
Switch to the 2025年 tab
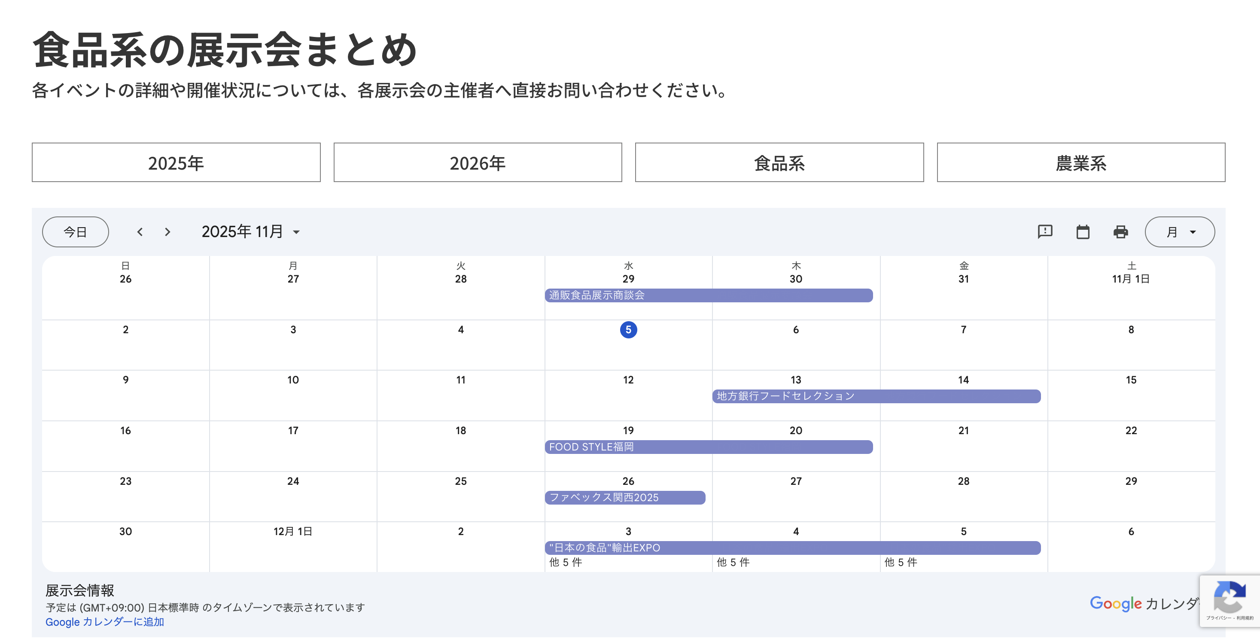[176, 162]
